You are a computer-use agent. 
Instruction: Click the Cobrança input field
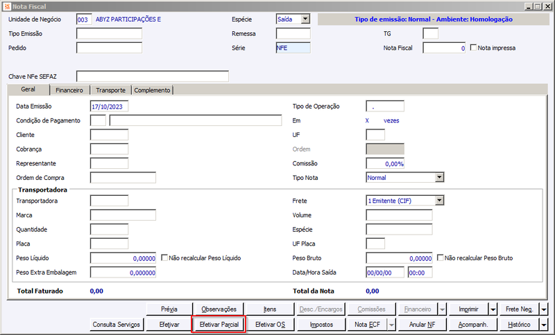tap(110, 149)
